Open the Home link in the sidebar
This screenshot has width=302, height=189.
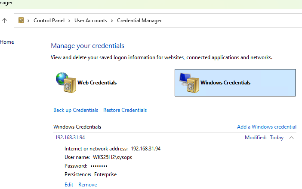(7, 42)
